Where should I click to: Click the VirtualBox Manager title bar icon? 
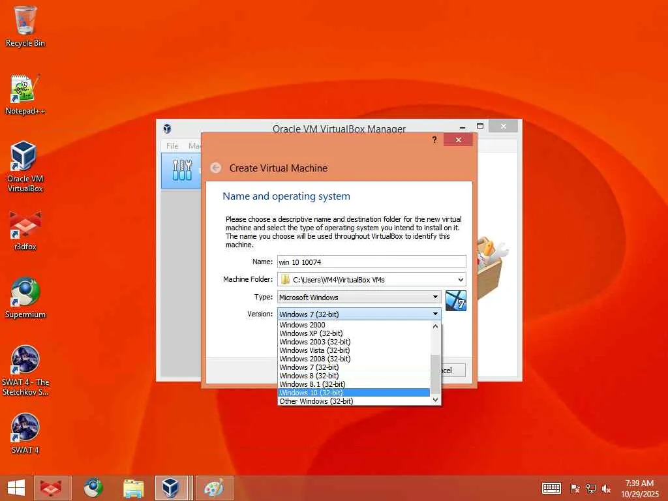coord(167,129)
